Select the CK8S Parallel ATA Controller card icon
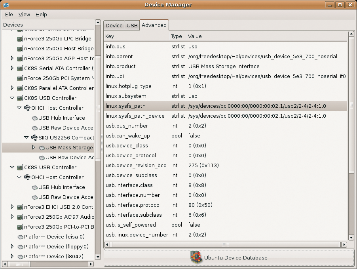Viewport: 357px width, 269px height. pos(20,88)
